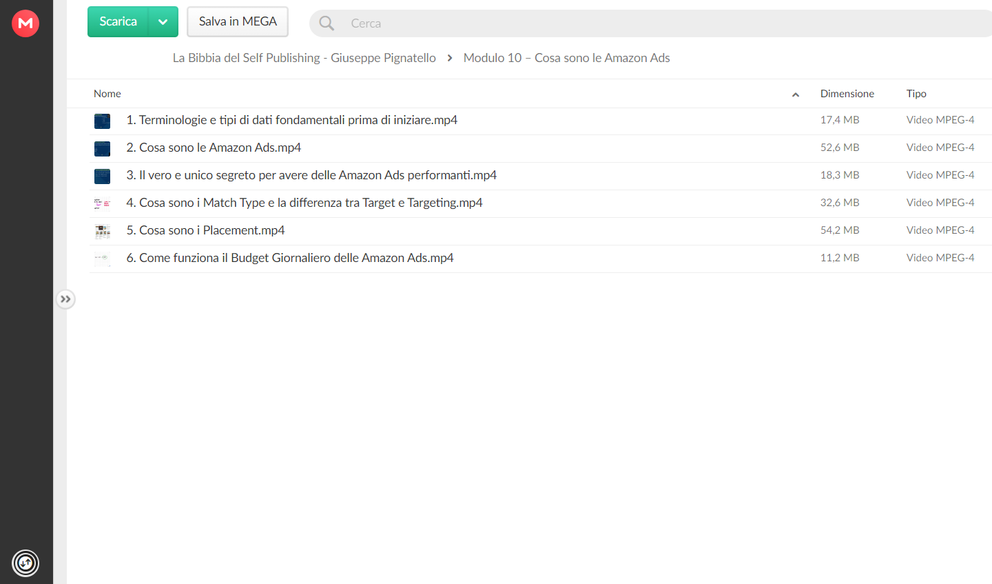Open the transfers icon at bottom of sidebar
Screen dimensions: 992x584
(x=25, y=563)
